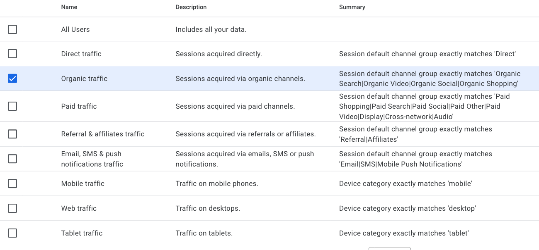
Task: Uncheck the Organic traffic checkbox
Action: click(12, 79)
